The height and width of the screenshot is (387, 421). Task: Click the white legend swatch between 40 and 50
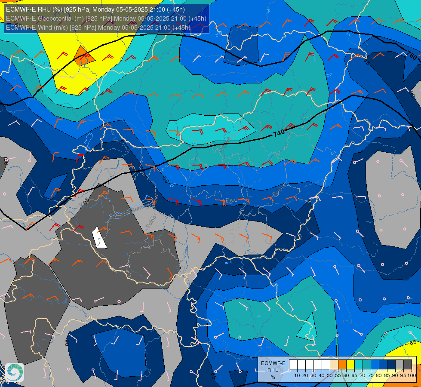326,364
